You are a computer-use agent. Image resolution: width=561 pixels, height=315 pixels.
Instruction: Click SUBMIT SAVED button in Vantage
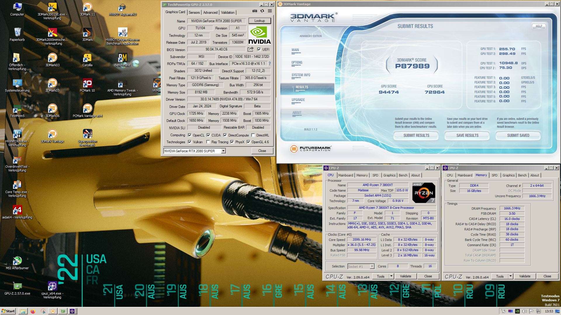click(518, 135)
